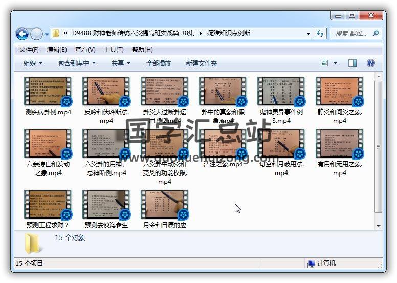Open the 帮助(H) menu

[142, 50]
